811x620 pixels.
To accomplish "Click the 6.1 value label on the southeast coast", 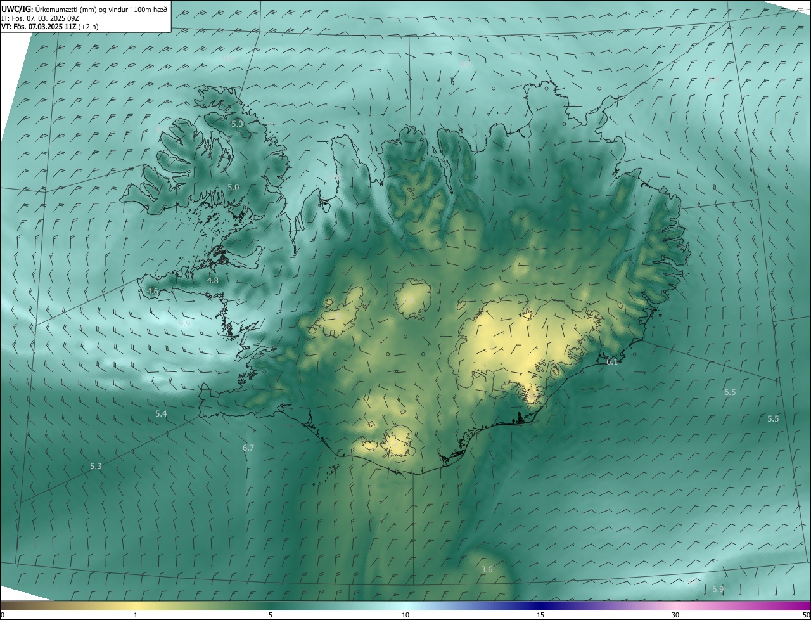I will 612,362.
